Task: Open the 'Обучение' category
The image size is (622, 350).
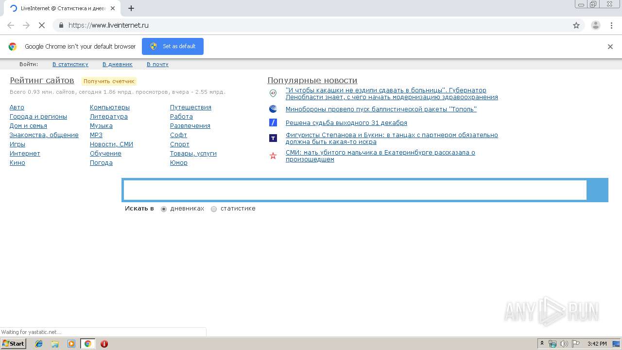Action: coord(105,154)
